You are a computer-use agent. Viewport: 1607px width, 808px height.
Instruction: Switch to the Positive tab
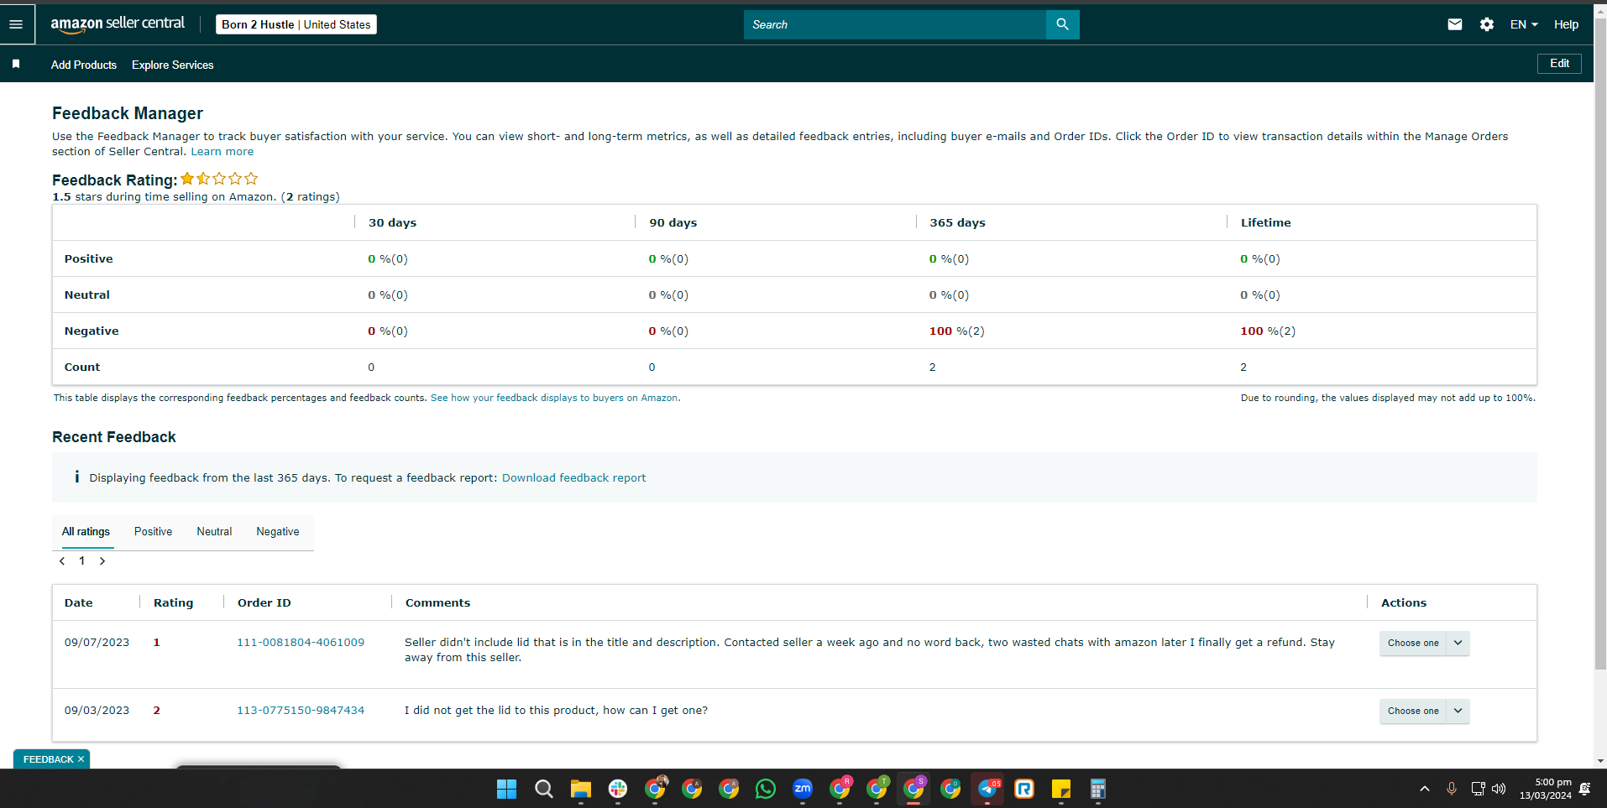[x=153, y=532]
